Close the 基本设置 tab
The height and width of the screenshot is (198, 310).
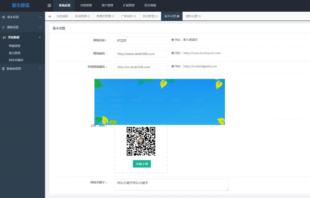coord(178,16)
